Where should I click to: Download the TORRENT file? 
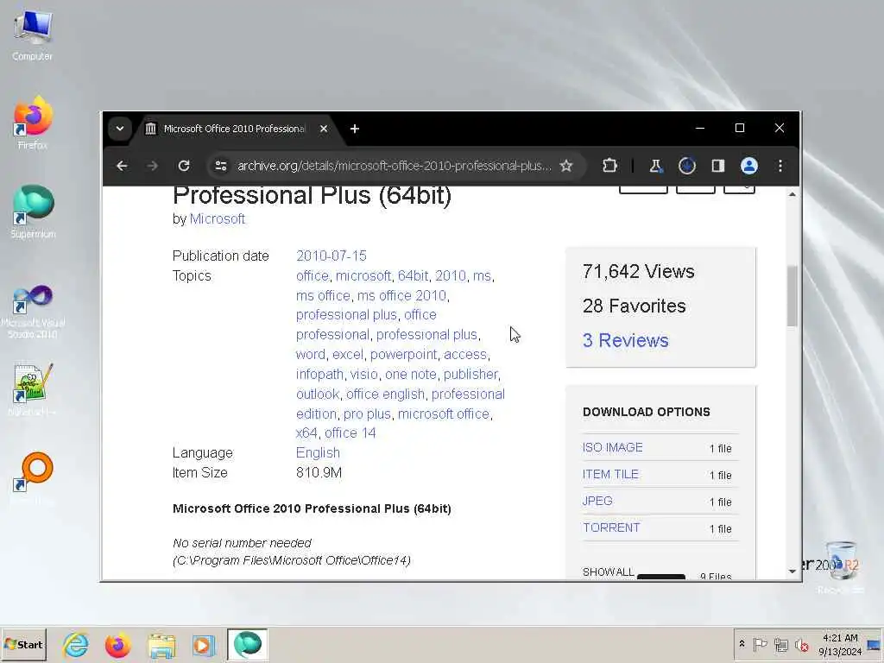(612, 527)
